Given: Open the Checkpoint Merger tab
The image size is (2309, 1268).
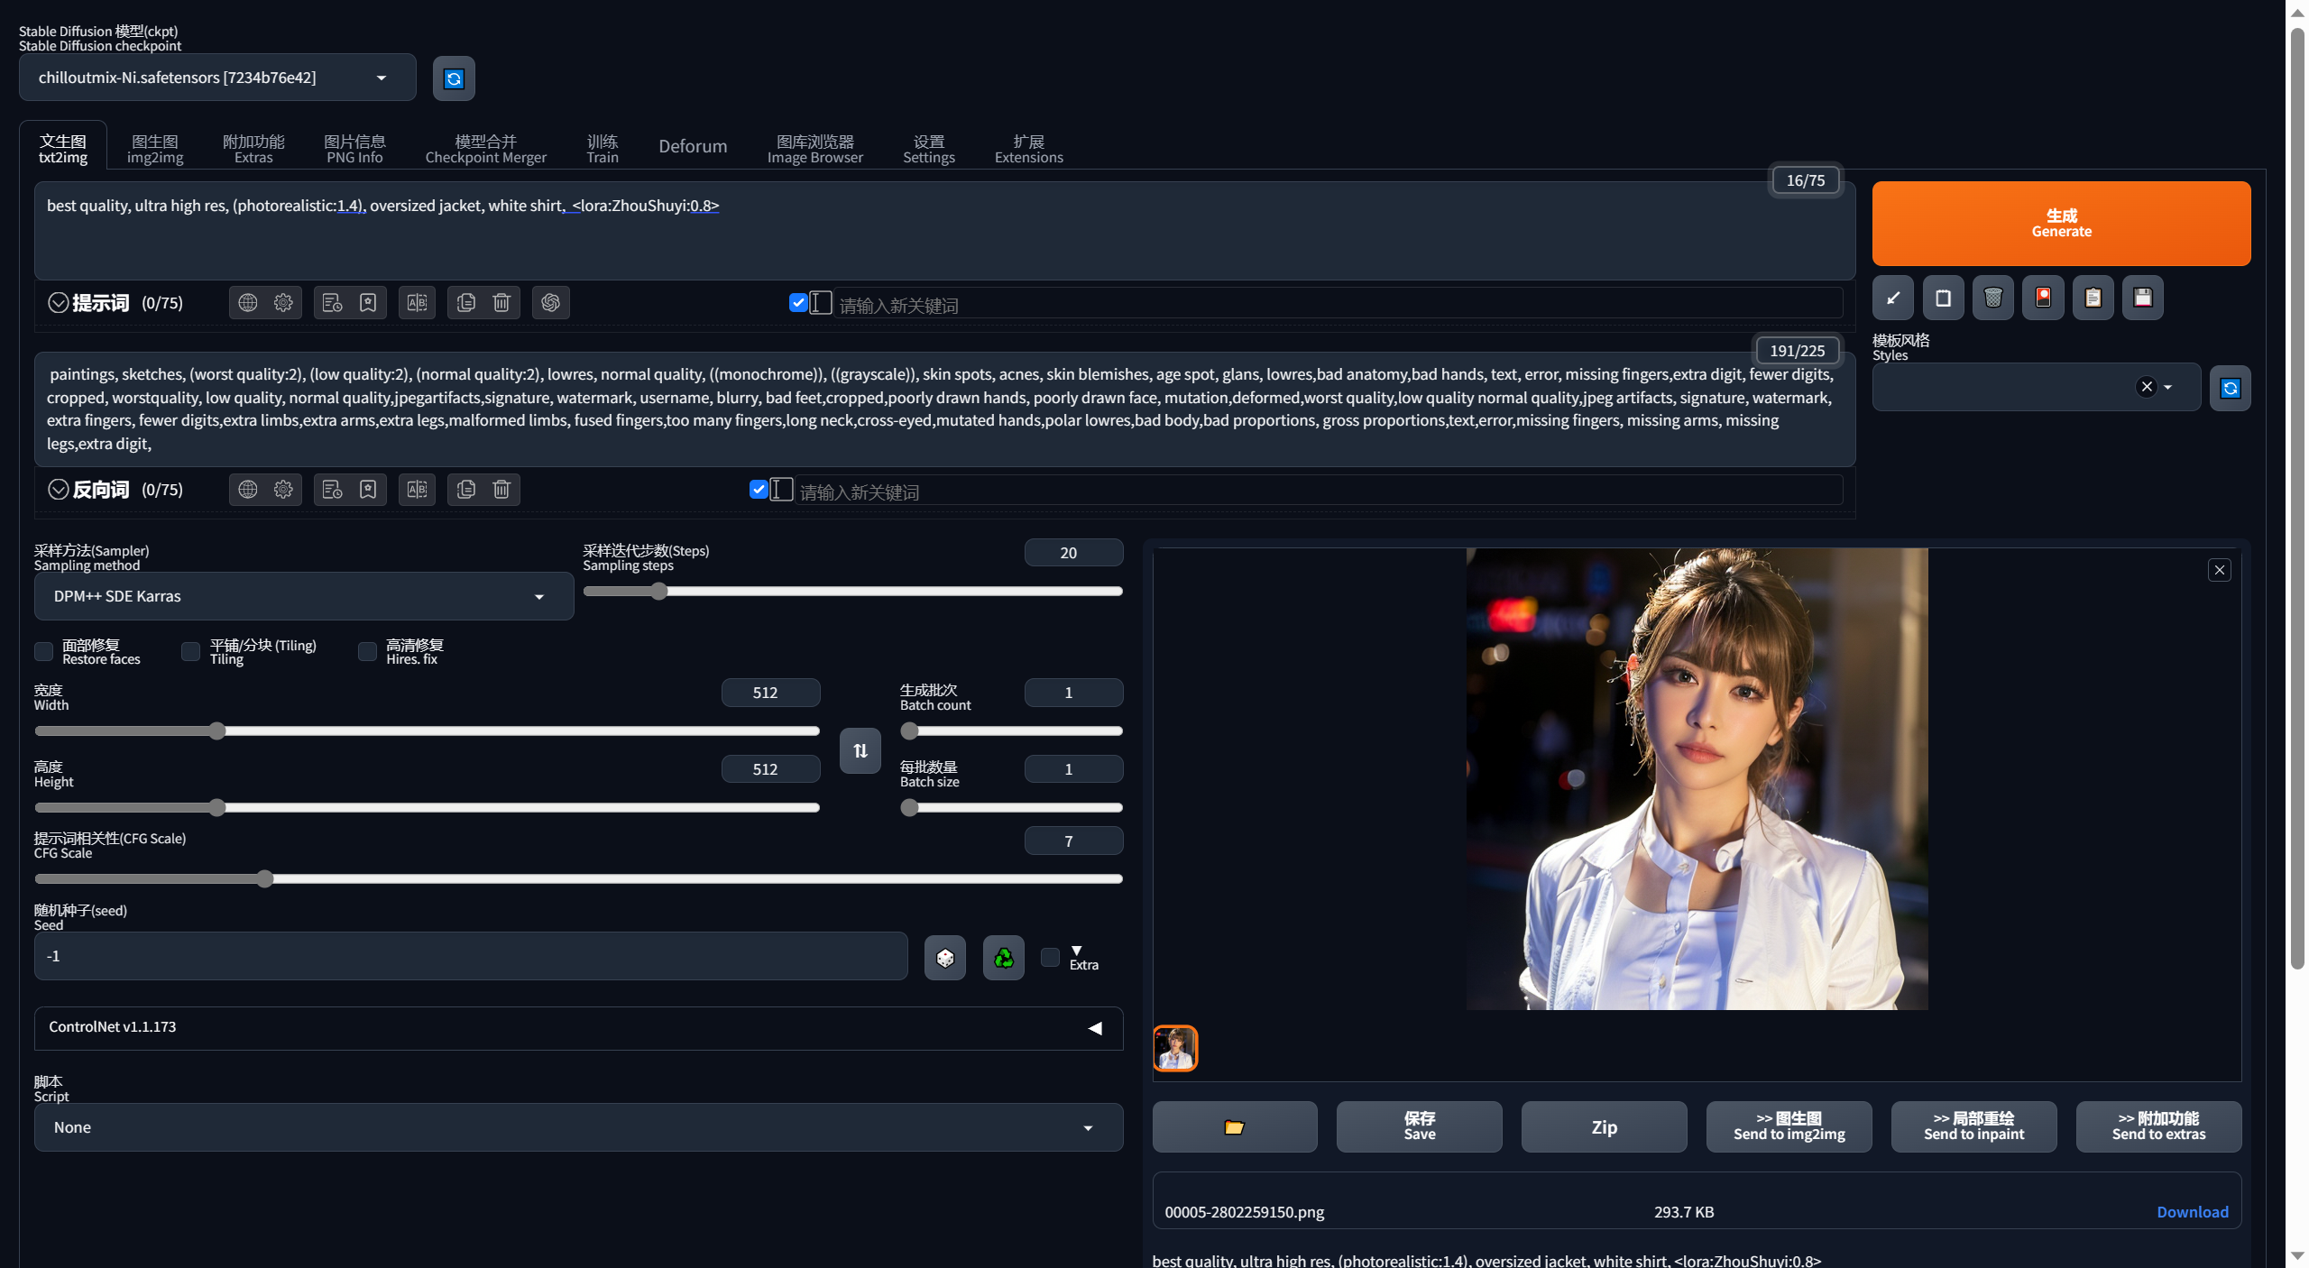Looking at the screenshot, I should point(485,149).
